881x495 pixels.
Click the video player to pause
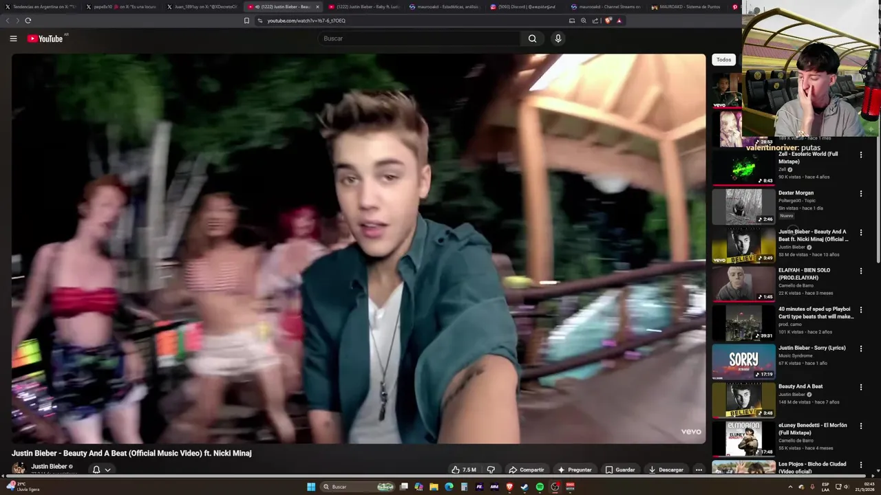(359, 249)
